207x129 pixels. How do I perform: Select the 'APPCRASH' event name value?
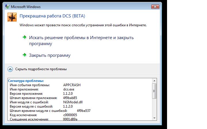(72, 85)
